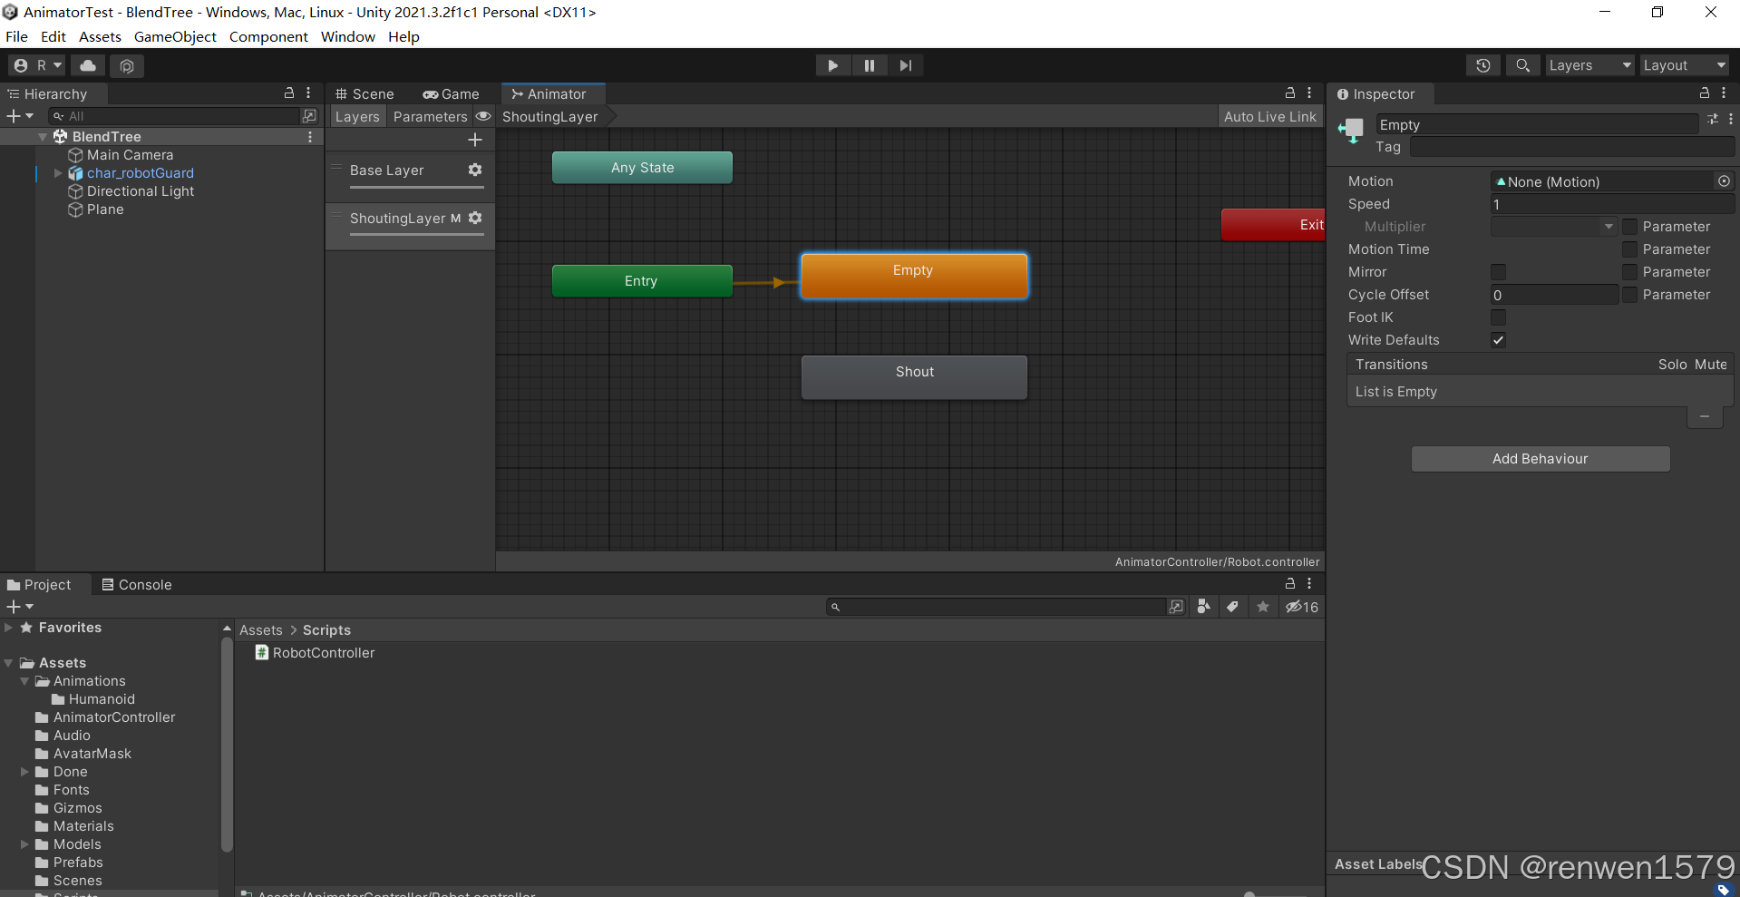
Task: Open the Inspector panel options menu
Action: coord(1724,93)
